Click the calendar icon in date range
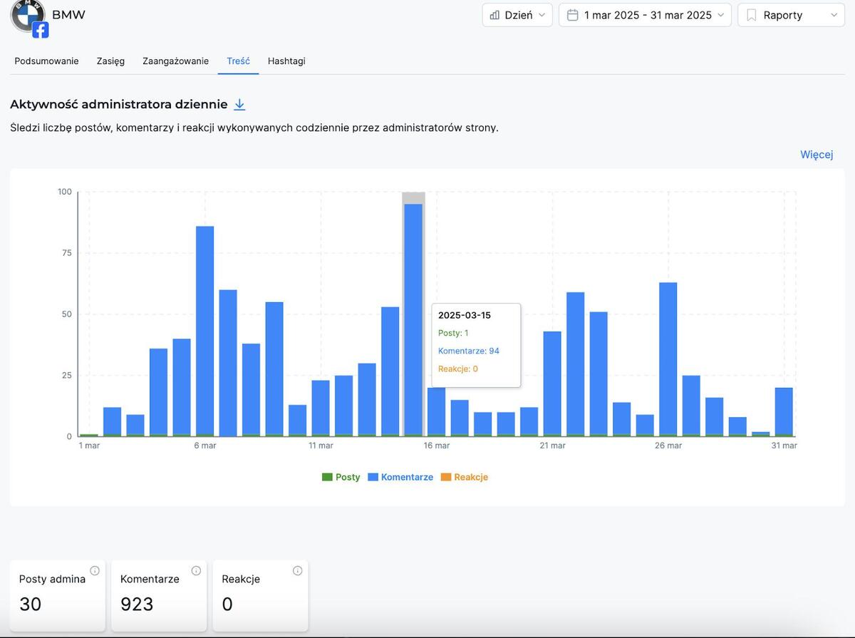Viewport: 855px width, 638px height. 572,15
